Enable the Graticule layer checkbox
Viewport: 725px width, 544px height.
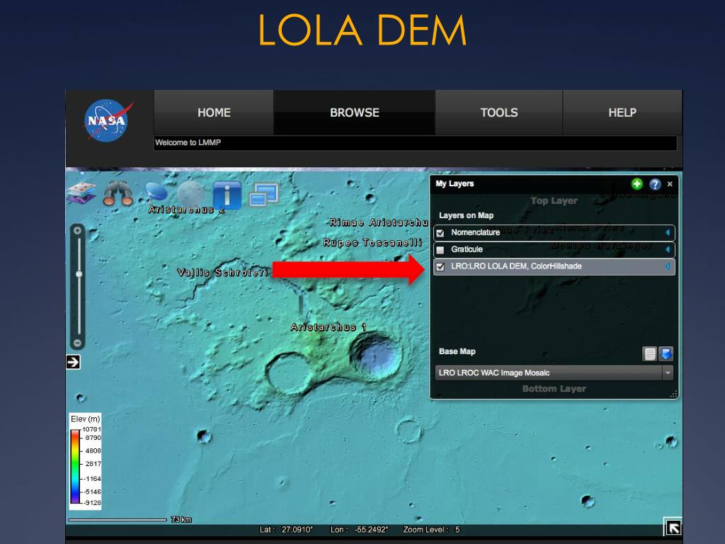click(x=440, y=250)
